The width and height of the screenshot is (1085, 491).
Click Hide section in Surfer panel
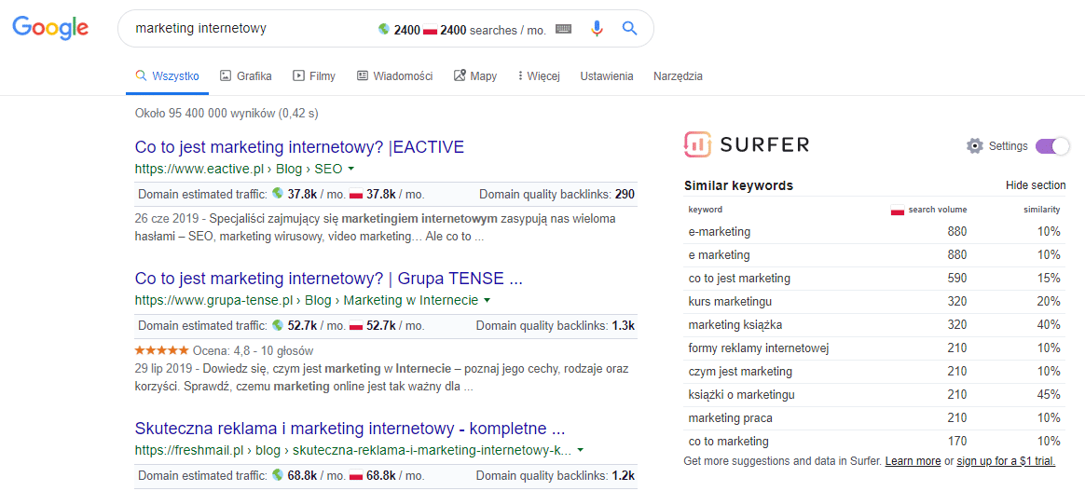tap(1036, 185)
